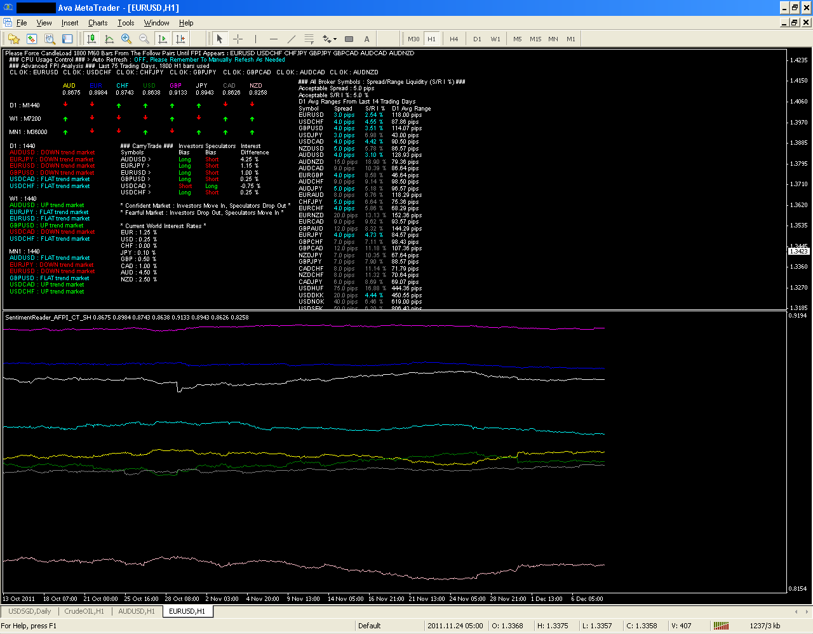The image size is (813, 634).
Task: Click the 'Acceptable Spread : 5.0 pips' text
Action: [x=337, y=88]
